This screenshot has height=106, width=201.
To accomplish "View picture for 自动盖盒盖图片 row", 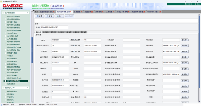I will pos(185,57).
